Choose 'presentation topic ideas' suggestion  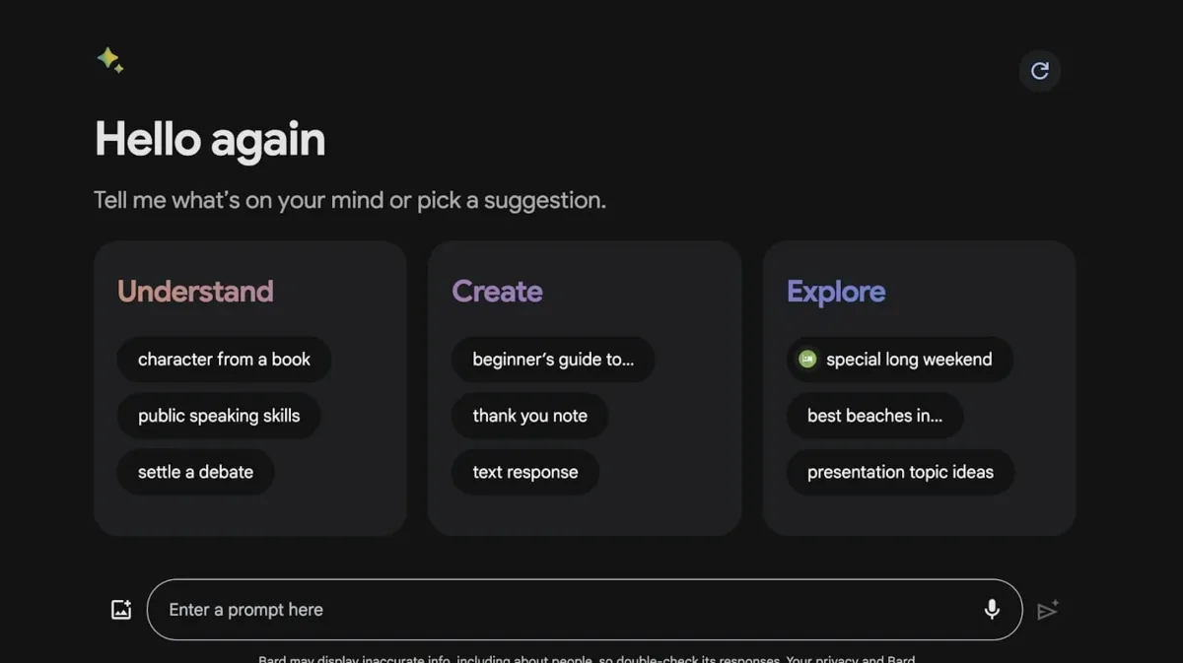pos(900,472)
